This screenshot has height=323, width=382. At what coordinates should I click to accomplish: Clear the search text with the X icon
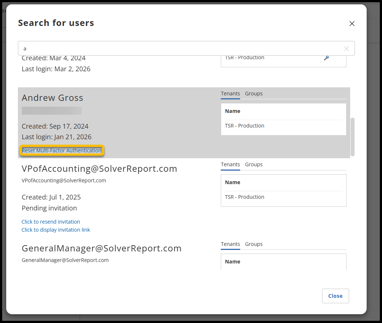pyautogui.click(x=346, y=49)
